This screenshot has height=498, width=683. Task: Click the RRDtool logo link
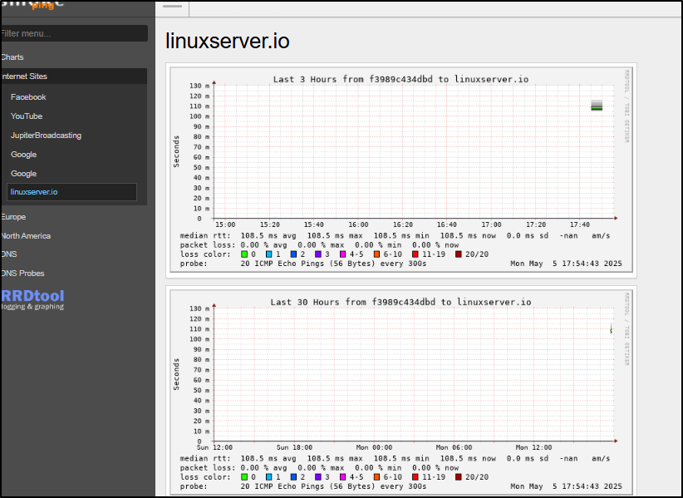[x=32, y=299]
